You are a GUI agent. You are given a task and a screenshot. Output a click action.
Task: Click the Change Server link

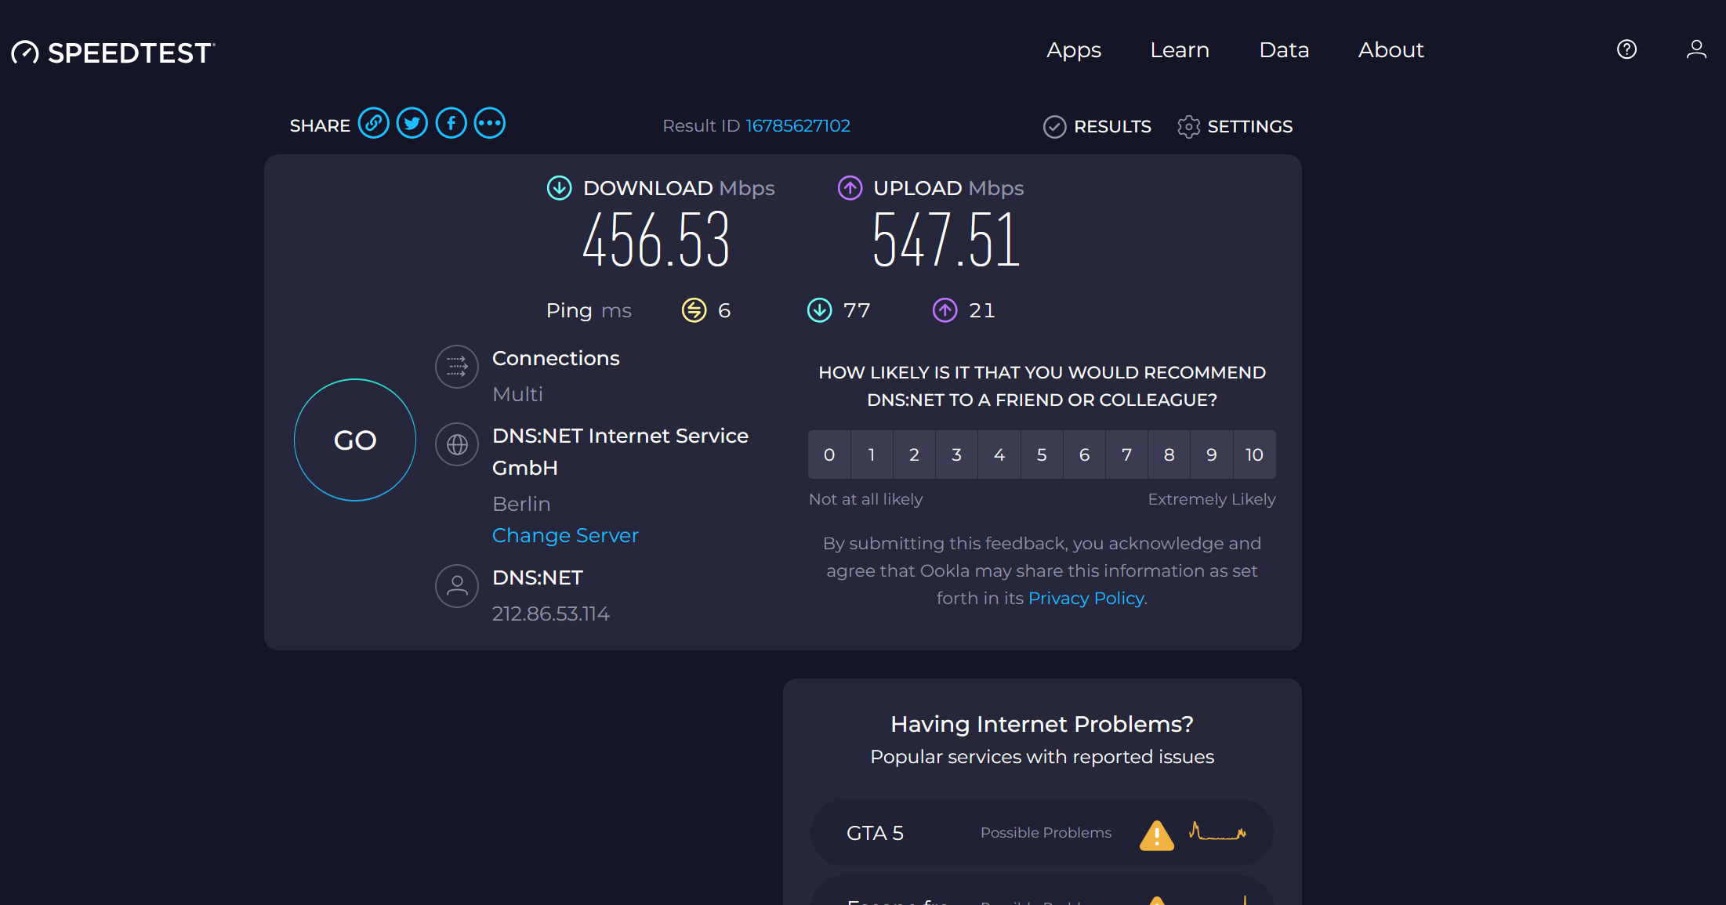[565, 535]
